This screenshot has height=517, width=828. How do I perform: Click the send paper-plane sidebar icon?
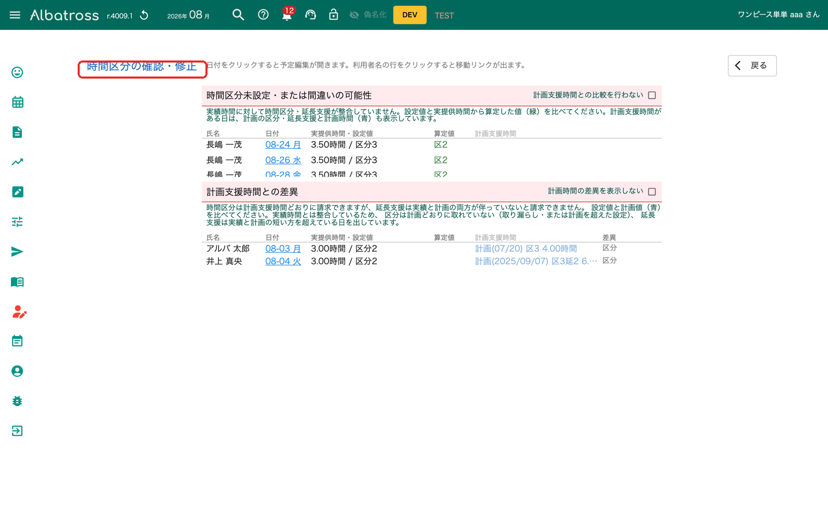click(17, 252)
